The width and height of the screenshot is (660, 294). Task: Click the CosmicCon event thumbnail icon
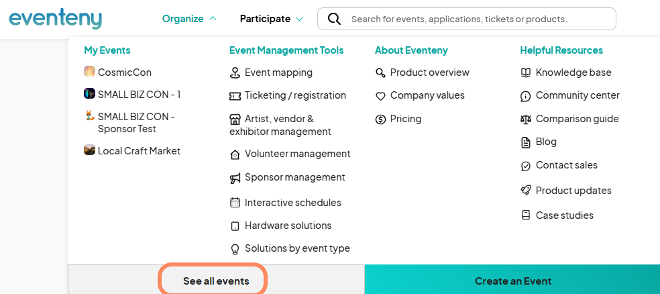pyautogui.click(x=89, y=71)
